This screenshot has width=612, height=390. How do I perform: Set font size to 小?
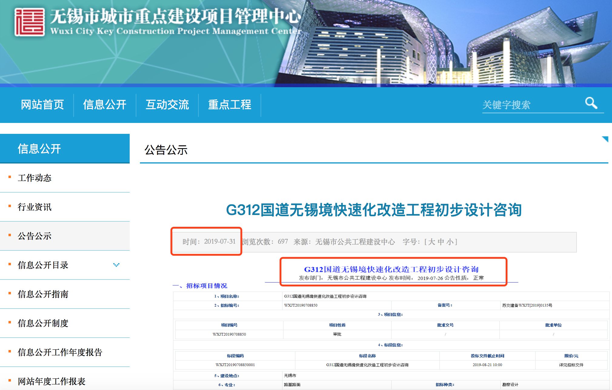click(450, 242)
